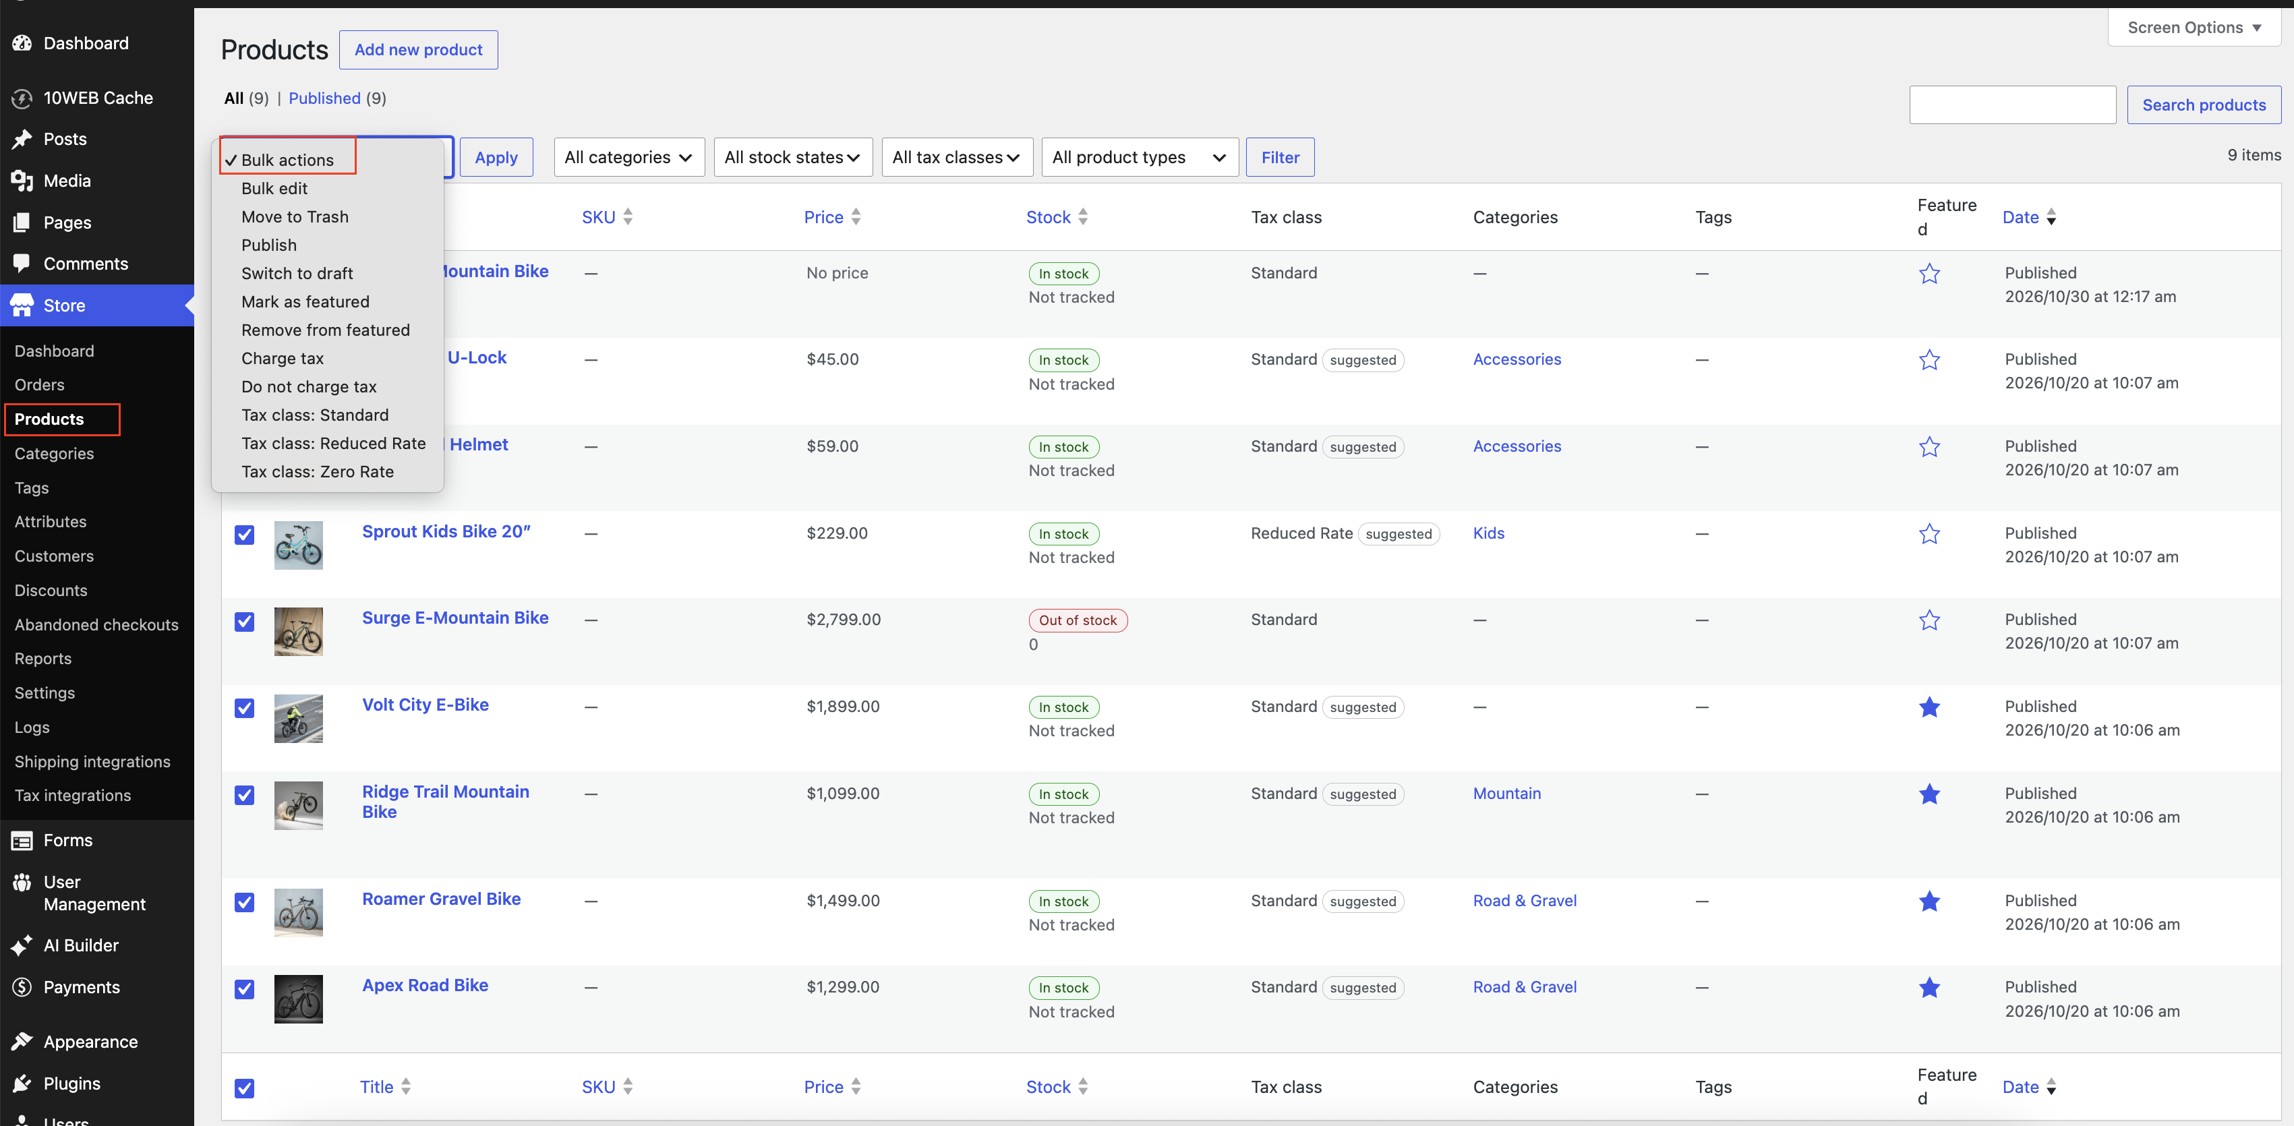This screenshot has height=1126, width=2294.
Task: Open the Road & Gravel link in Roamer row
Action: [1524, 901]
